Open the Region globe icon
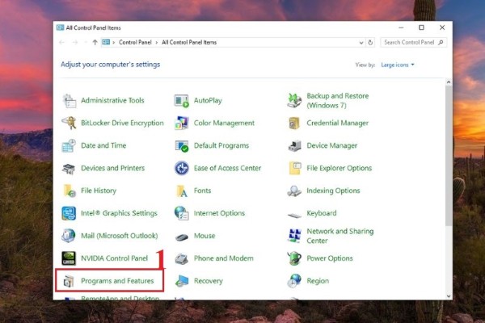The image size is (485, 323). coord(294,281)
